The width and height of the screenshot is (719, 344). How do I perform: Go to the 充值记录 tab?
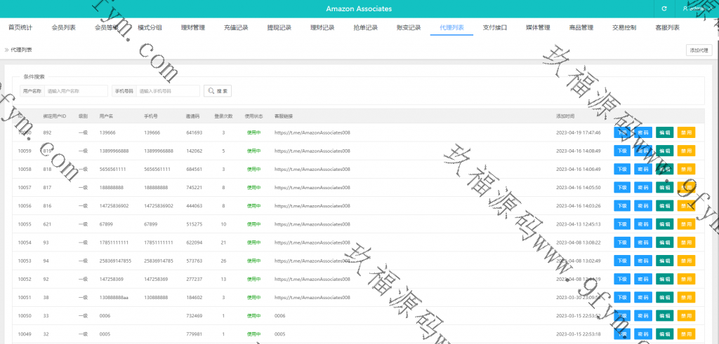click(236, 28)
